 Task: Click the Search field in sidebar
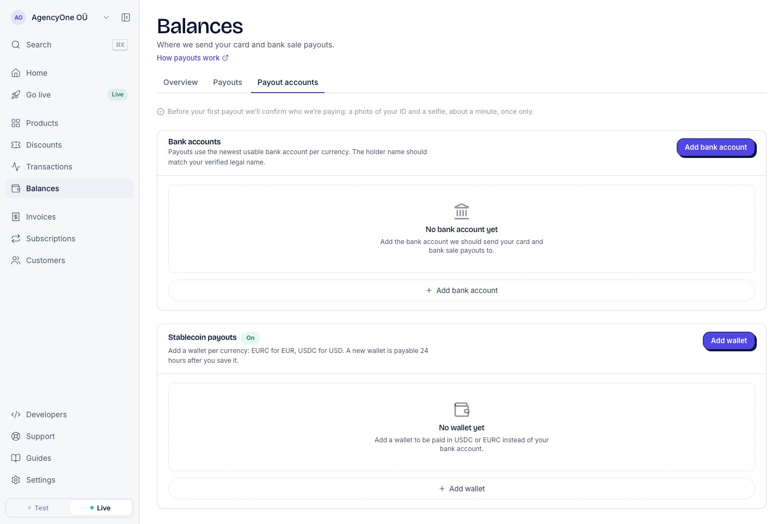(x=69, y=45)
